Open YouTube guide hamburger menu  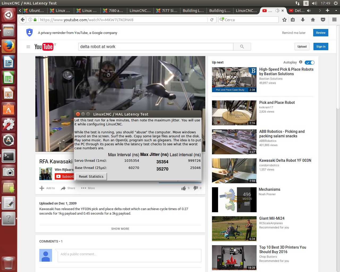(28, 47)
